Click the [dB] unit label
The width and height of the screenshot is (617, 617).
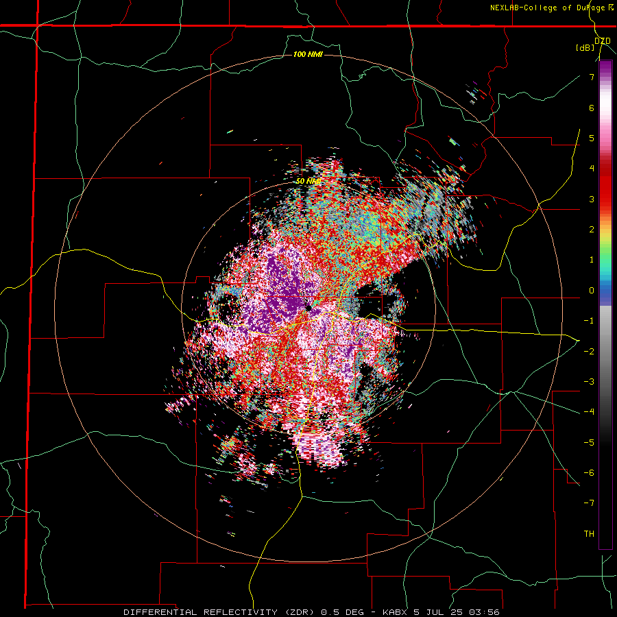tap(585, 48)
